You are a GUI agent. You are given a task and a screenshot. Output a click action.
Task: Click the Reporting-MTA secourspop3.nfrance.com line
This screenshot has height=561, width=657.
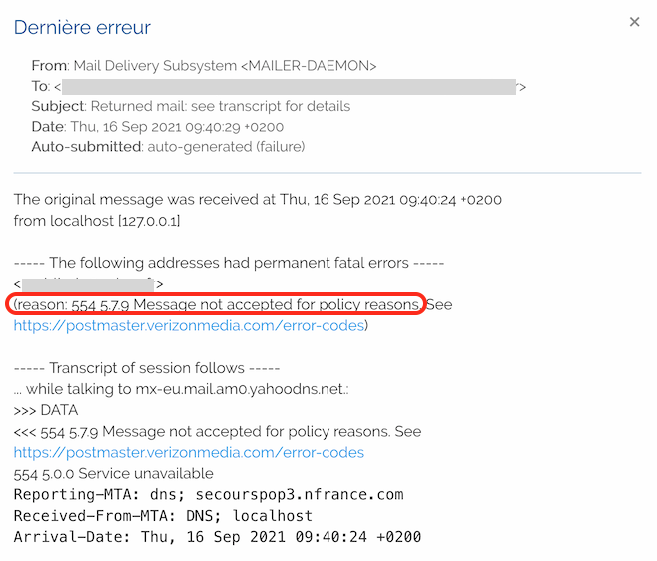coord(209,495)
